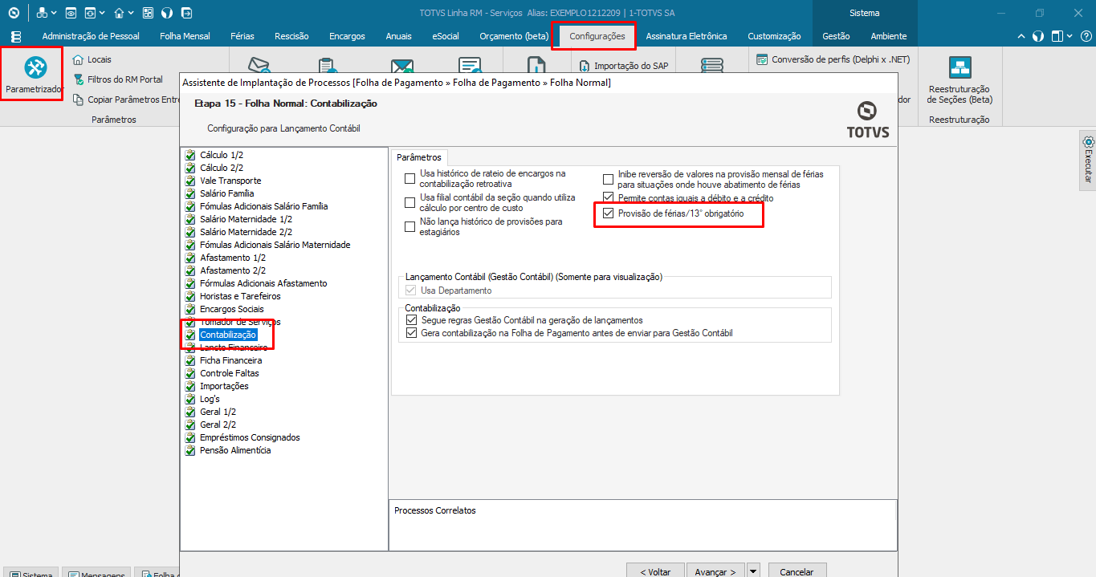
Task: Open Conversão de perfis (Delphi x .NET)
Action: [x=833, y=59]
